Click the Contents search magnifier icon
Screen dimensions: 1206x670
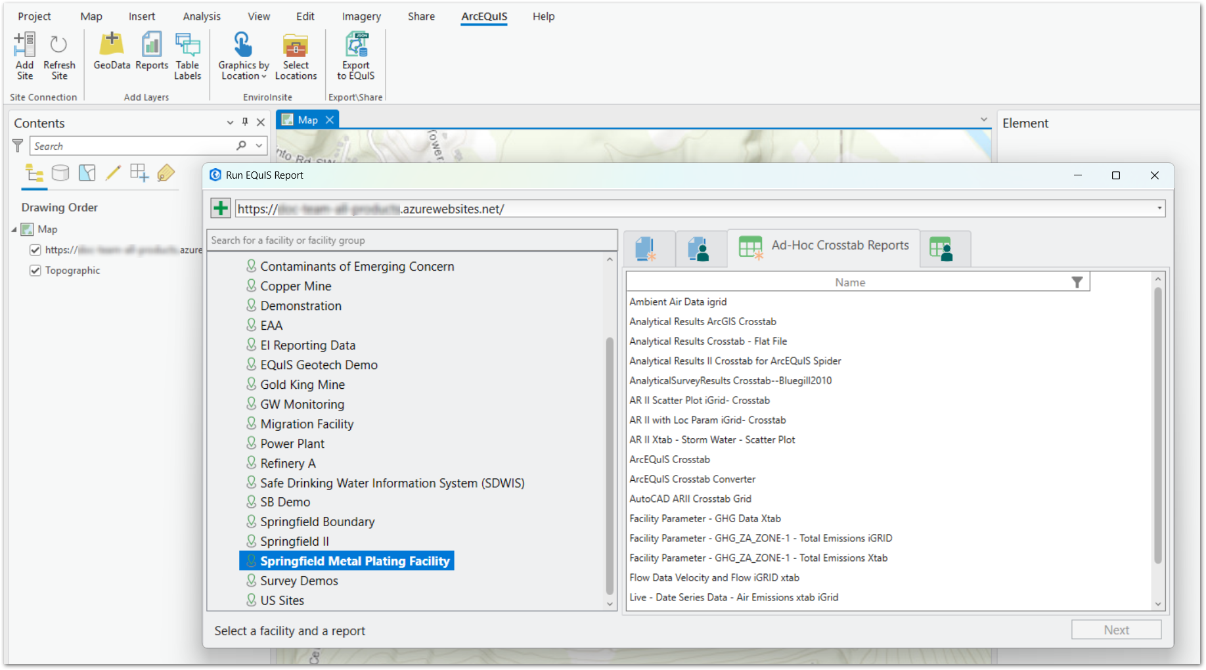(242, 145)
